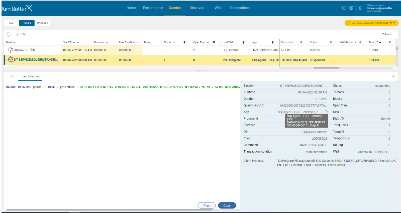This screenshot has height=213, width=401.
Task: Open the Duration column dropdown arrow
Action: [x=107, y=42]
